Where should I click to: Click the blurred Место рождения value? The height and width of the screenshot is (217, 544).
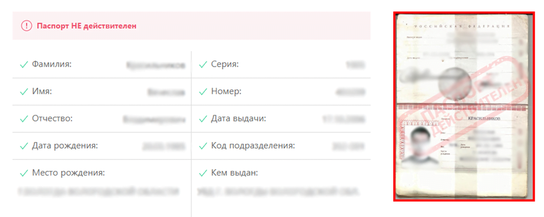pos(98,192)
